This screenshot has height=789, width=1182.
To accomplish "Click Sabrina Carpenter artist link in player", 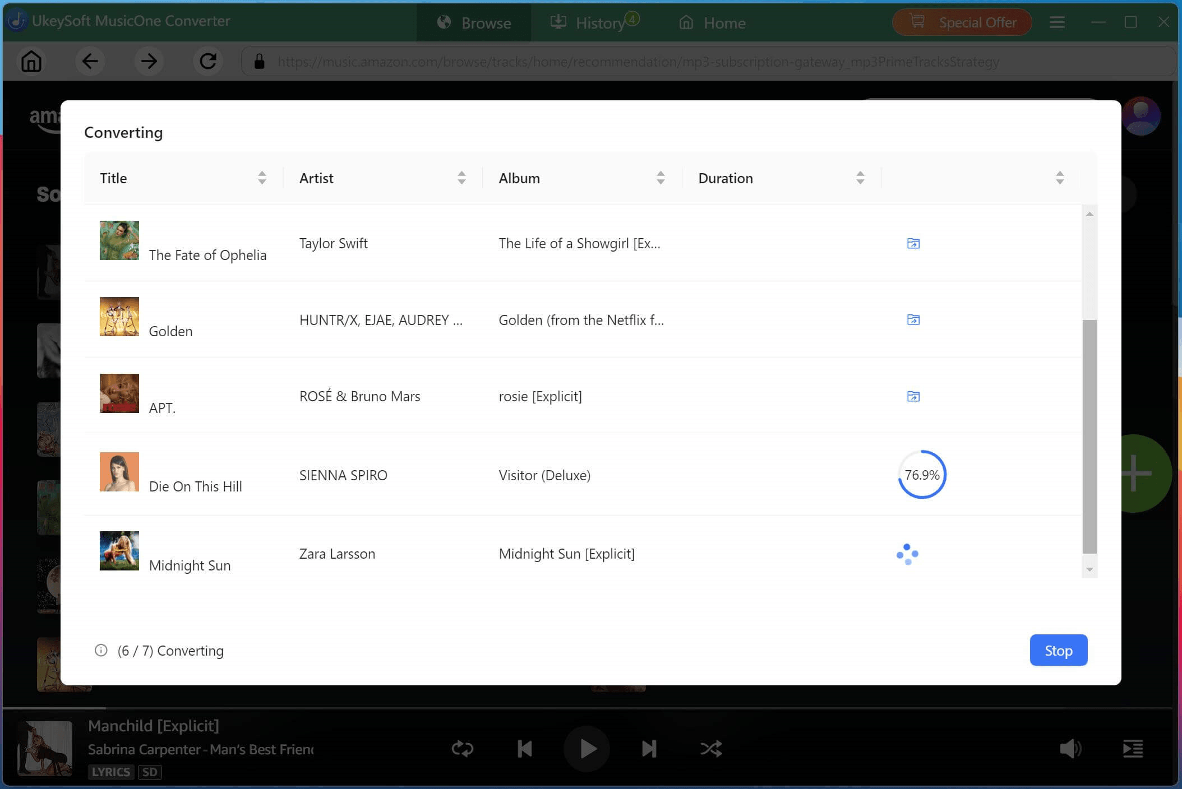I will click(144, 749).
